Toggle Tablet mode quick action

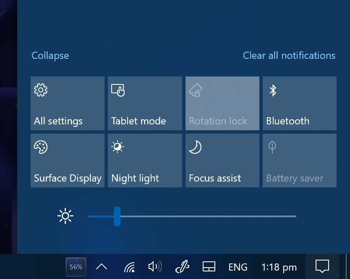point(145,103)
